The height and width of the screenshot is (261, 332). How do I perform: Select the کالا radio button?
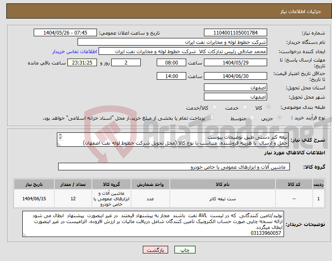coord(268,107)
